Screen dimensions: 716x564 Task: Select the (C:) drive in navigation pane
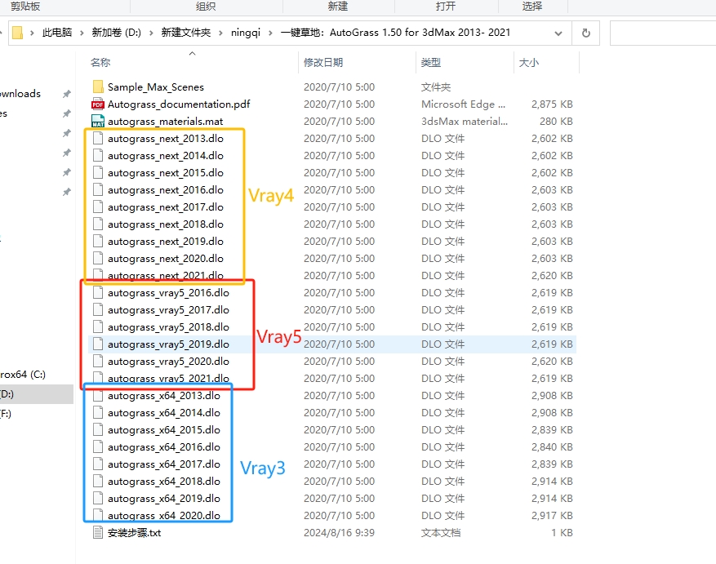tap(22, 375)
